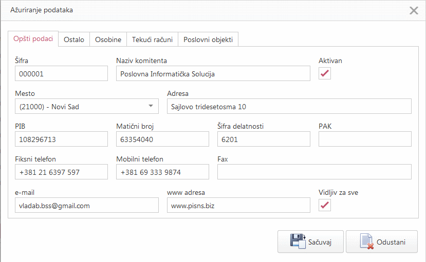Click the empty Fax field

click(x=314, y=172)
